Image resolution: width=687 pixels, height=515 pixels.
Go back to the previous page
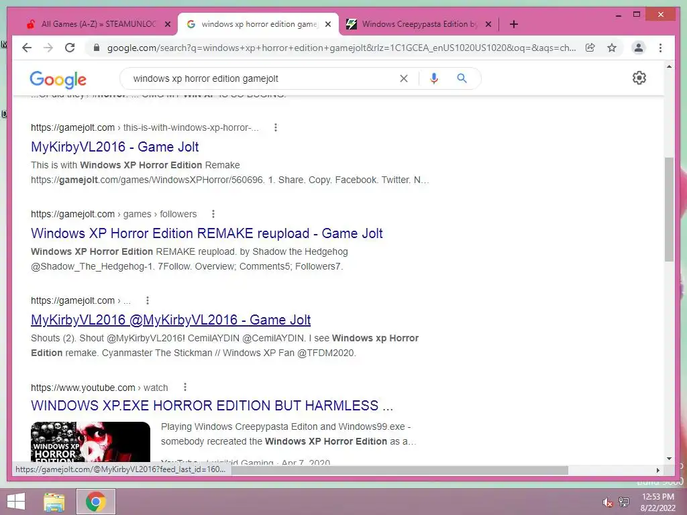27,48
